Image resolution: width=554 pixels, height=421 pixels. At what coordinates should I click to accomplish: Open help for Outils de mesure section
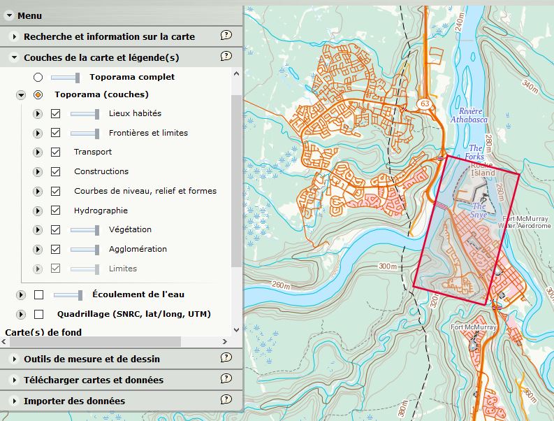point(226,358)
